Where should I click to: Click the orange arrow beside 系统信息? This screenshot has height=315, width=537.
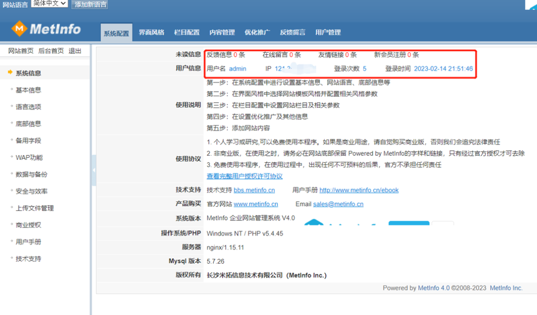[10, 72]
